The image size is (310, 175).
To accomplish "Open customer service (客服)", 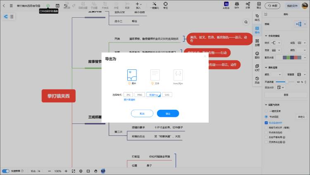I will (272, 6).
